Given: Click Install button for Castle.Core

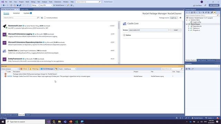Looking at the screenshot, I should pos(176,30).
